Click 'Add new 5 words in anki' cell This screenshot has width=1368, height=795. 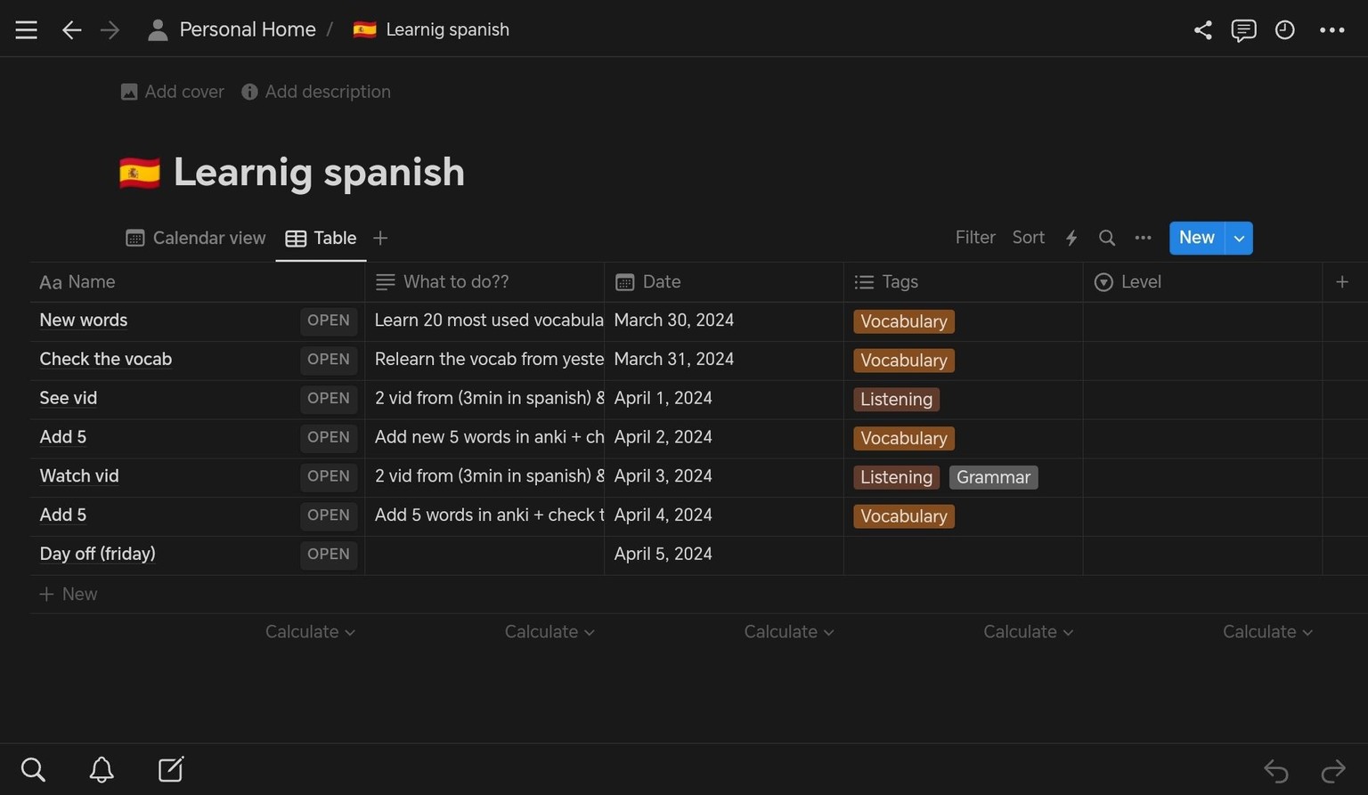tap(484, 437)
